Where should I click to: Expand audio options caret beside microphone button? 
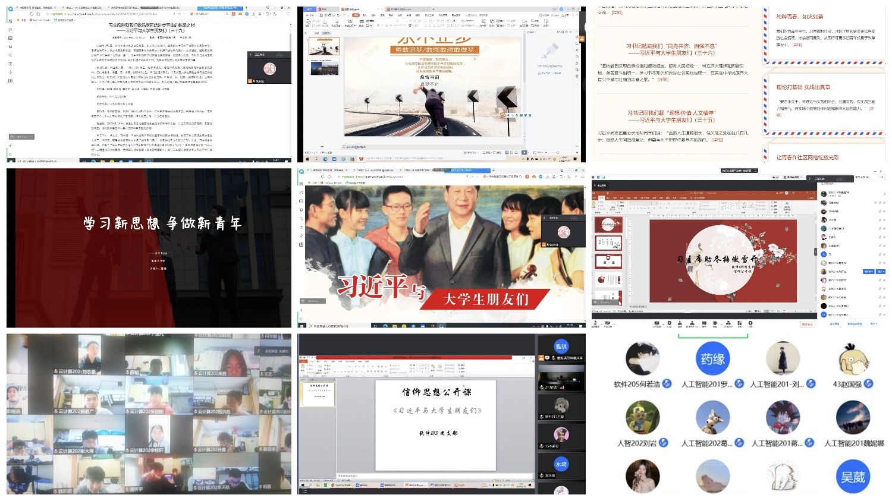tap(601, 324)
